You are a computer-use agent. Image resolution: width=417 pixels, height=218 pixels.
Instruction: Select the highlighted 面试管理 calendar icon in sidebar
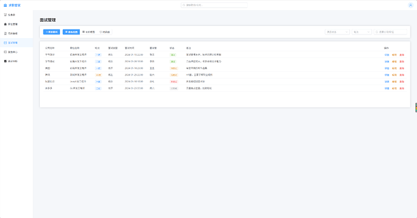[x=5, y=42]
